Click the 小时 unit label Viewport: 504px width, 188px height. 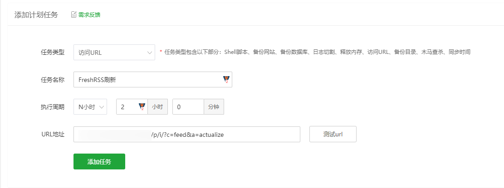click(157, 107)
